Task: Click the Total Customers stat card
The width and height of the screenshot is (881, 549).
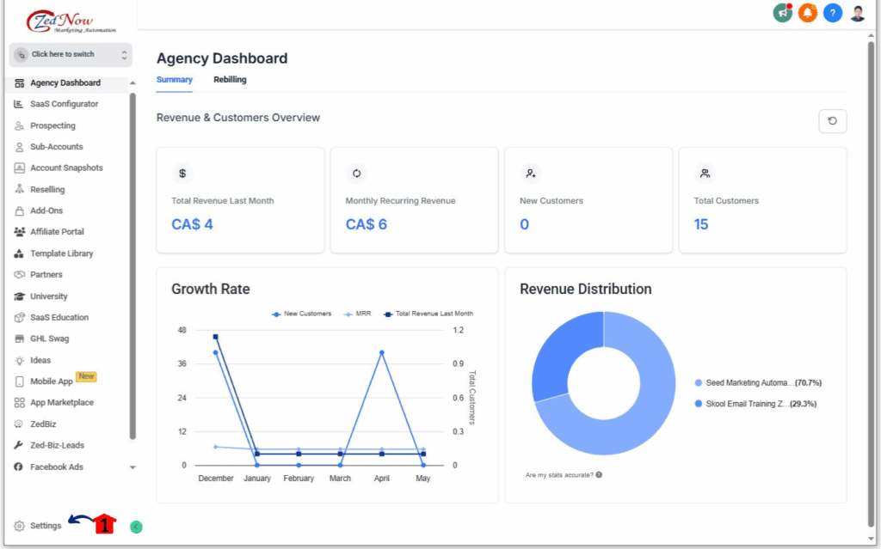Action: pyautogui.click(x=762, y=200)
